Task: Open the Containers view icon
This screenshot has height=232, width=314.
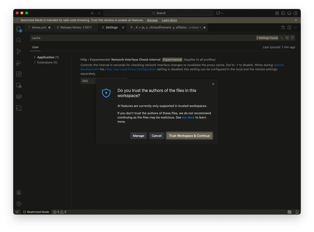Action: (19, 97)
